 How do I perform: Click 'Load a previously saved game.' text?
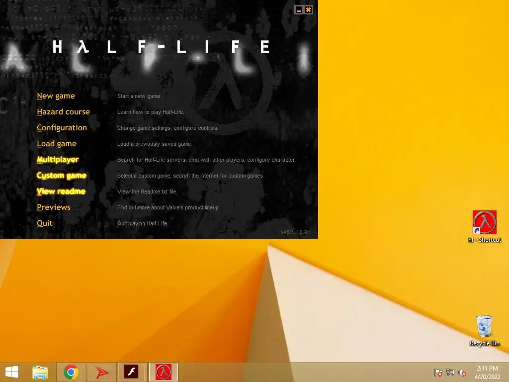coord(155,144)
